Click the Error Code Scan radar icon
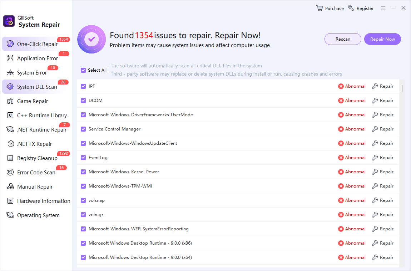Viewport: 411px width, 271px height. click(x=10, y=172)
